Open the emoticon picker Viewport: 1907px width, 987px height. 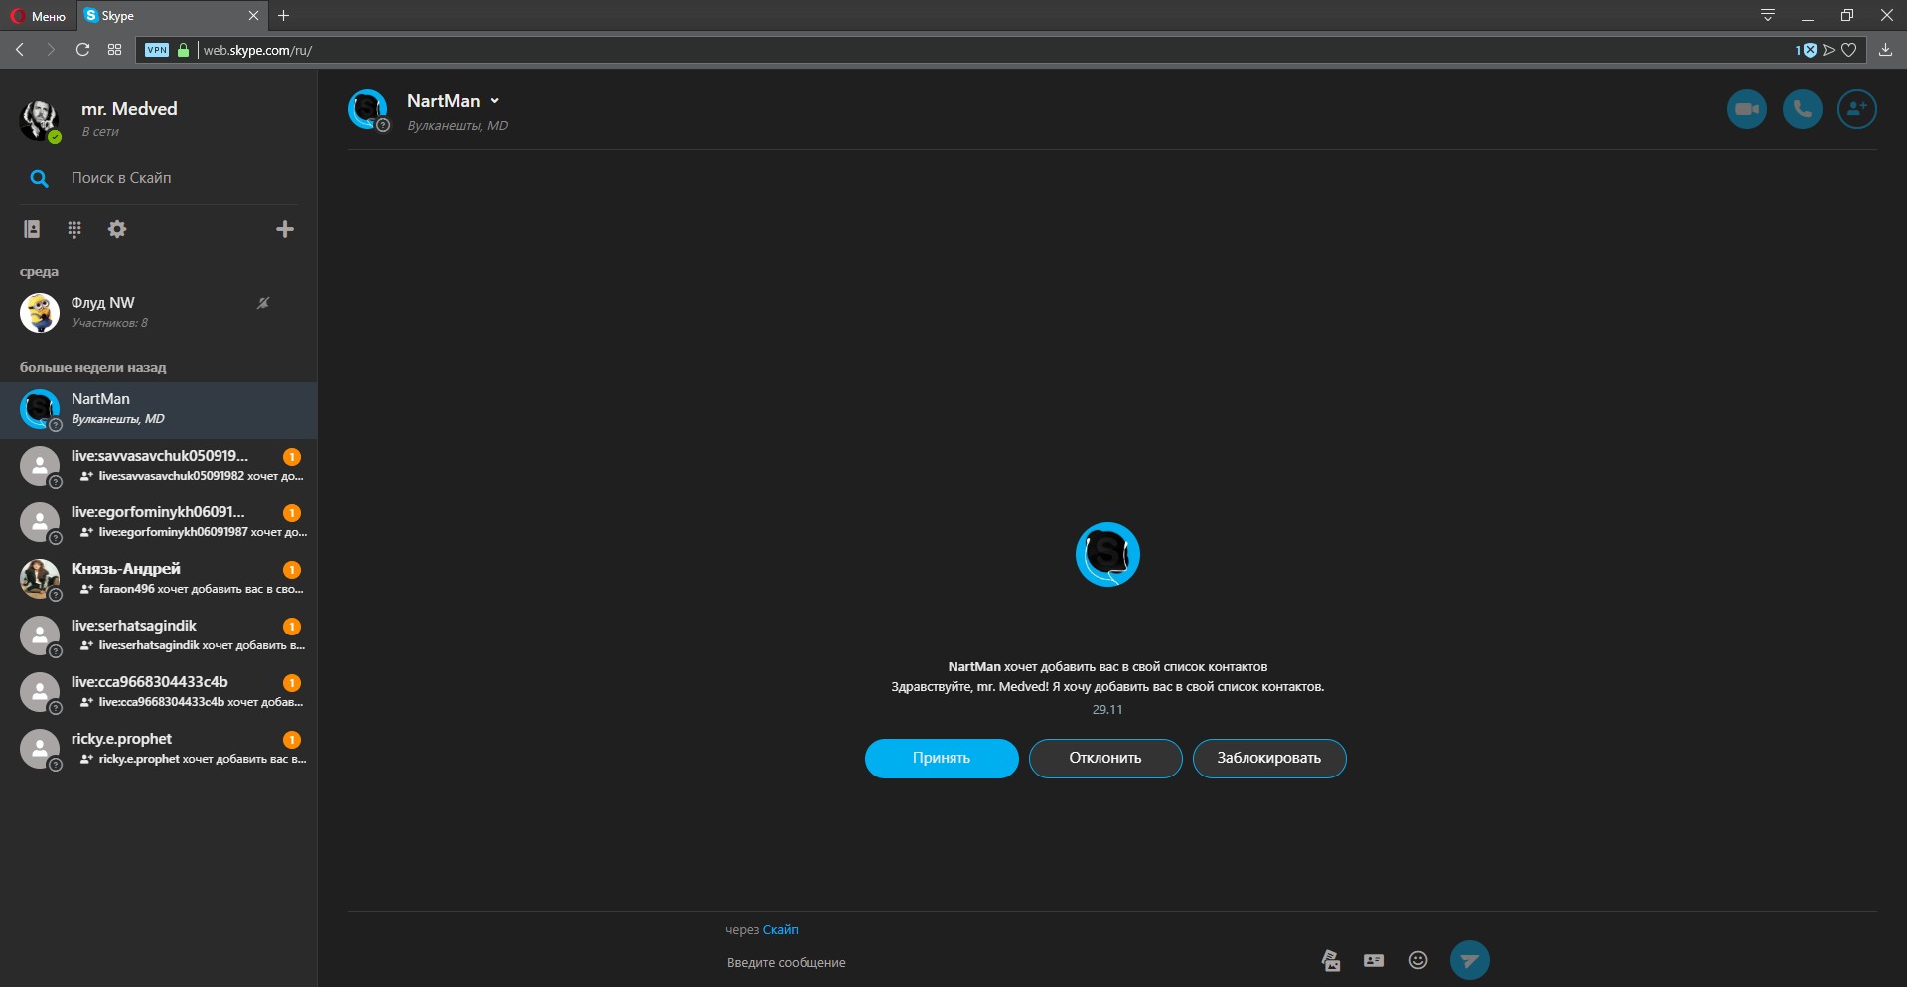[x=1418, y=960]
